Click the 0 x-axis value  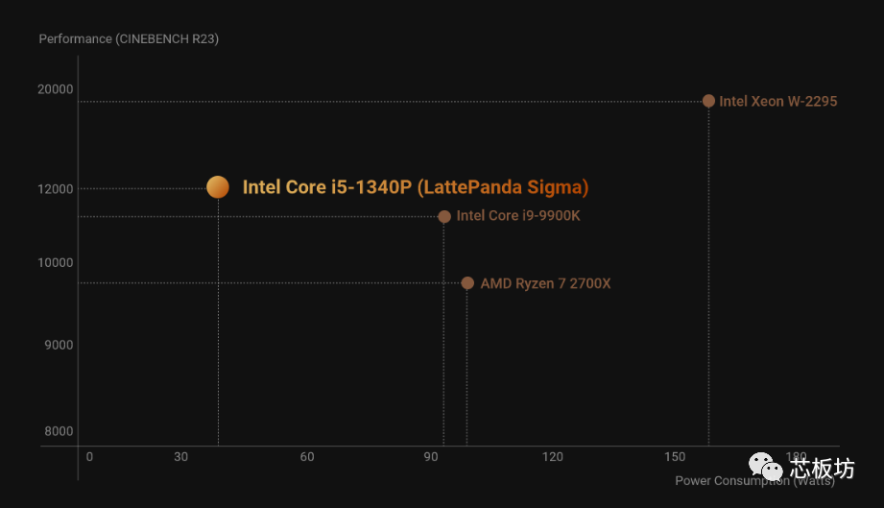tap(89, 457)
